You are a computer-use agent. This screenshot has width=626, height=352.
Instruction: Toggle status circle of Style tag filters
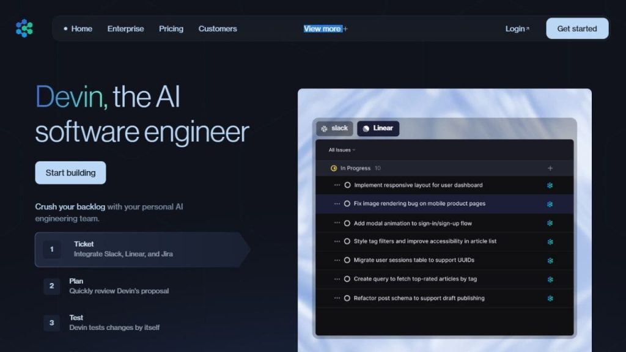click(347, 241)
